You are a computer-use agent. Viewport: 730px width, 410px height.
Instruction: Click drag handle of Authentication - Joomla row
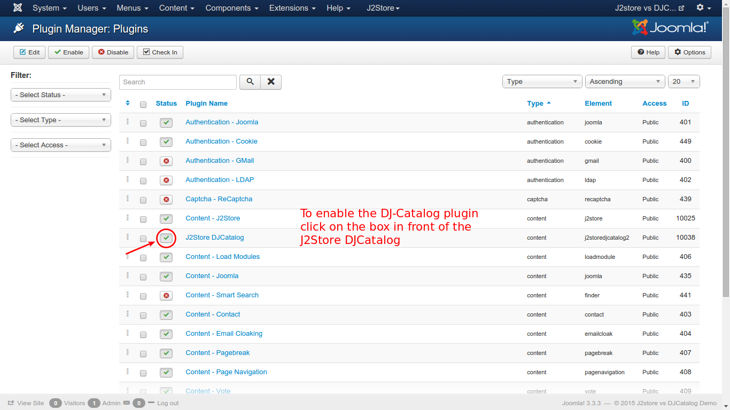tap(128, 122)
